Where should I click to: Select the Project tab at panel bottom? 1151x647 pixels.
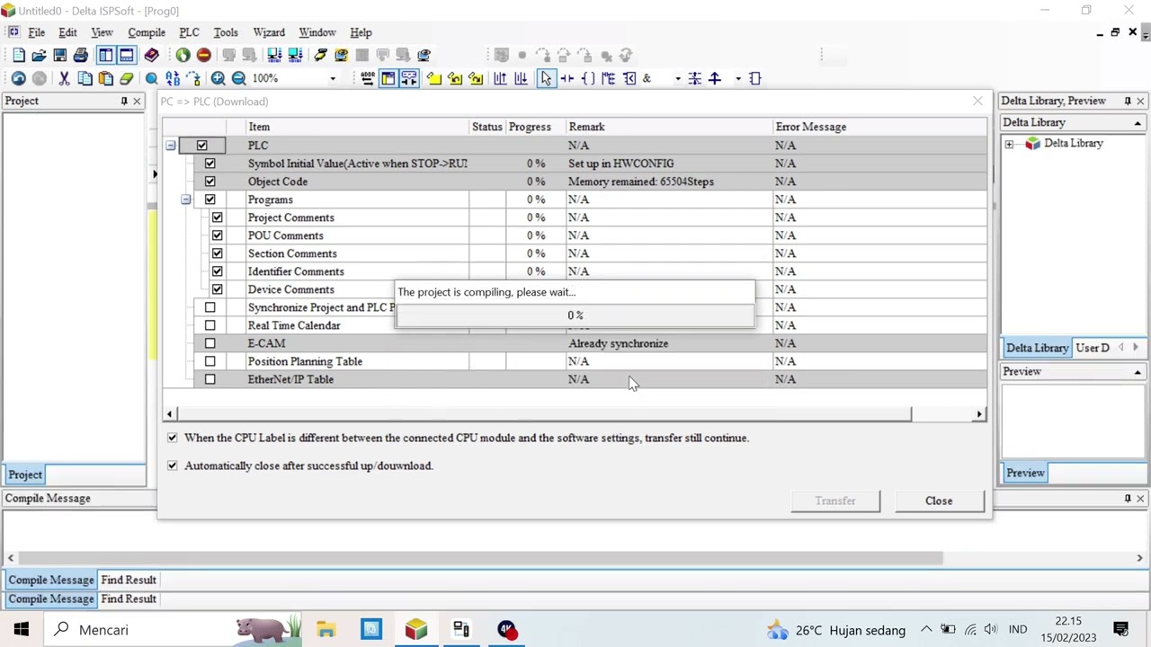pyautogui.click(x=25, y=474)
